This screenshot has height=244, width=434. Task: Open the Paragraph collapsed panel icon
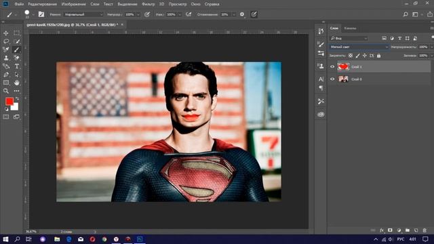pos(321,88)
